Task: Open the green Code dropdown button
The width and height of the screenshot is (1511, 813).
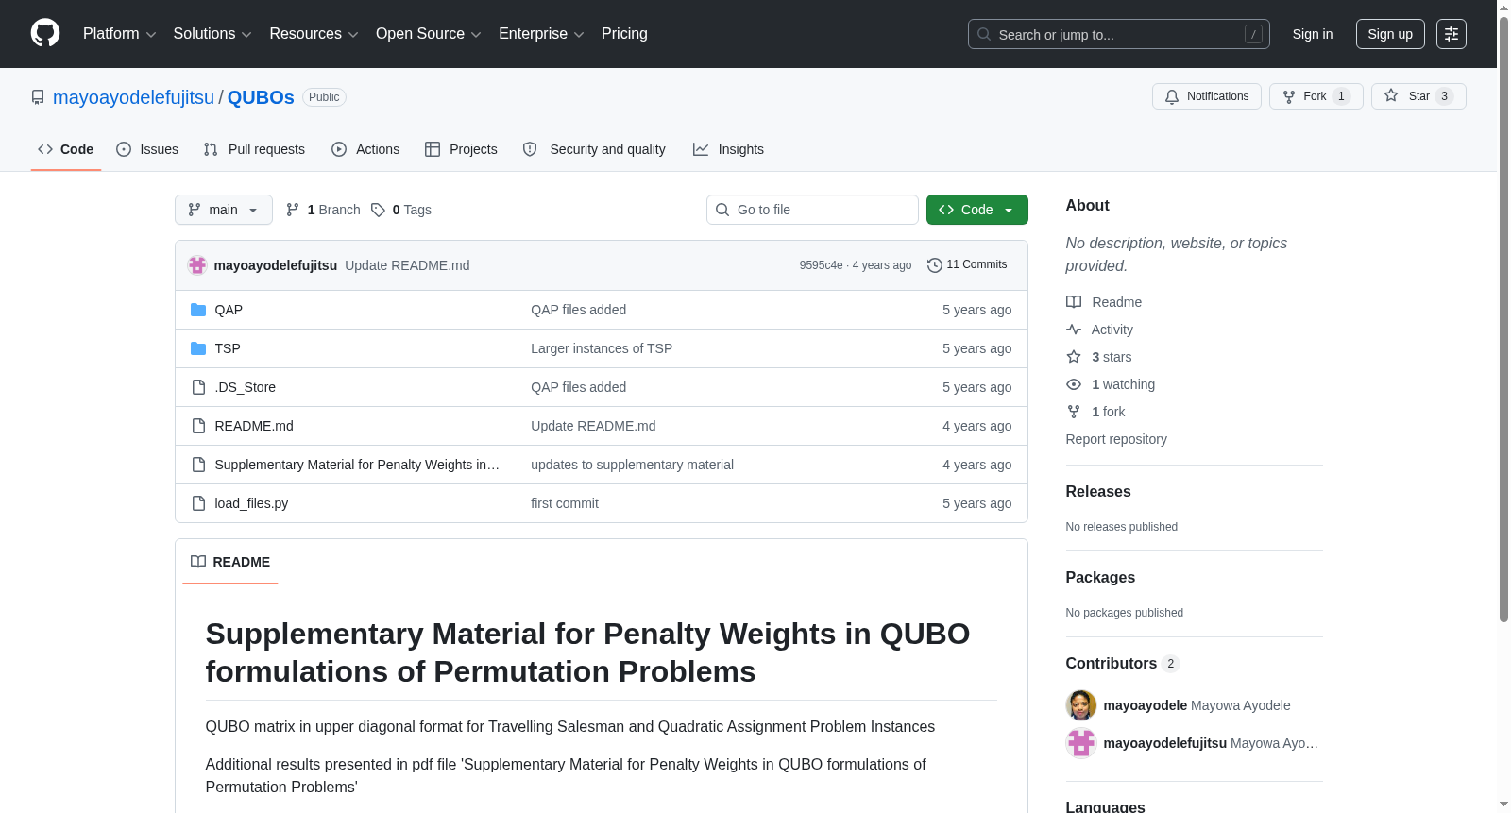Action: point(976,210)
